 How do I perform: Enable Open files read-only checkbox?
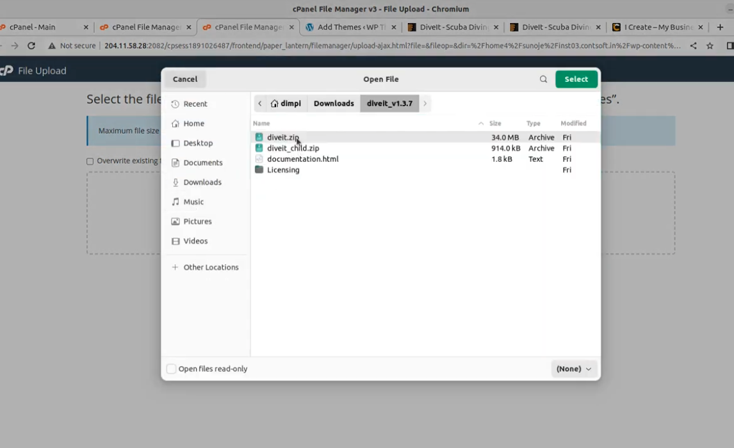(171, 369)
